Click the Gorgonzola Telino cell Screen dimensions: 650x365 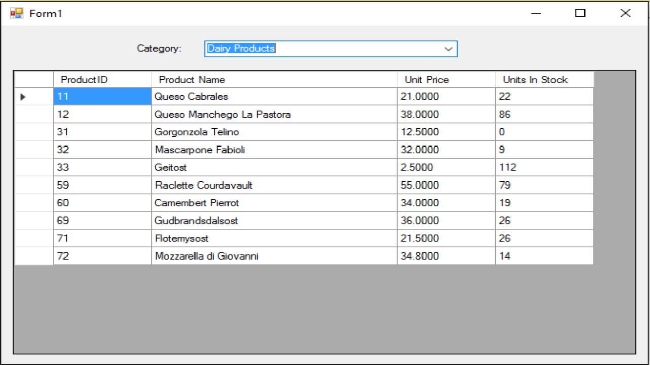(x=274, y=132)
